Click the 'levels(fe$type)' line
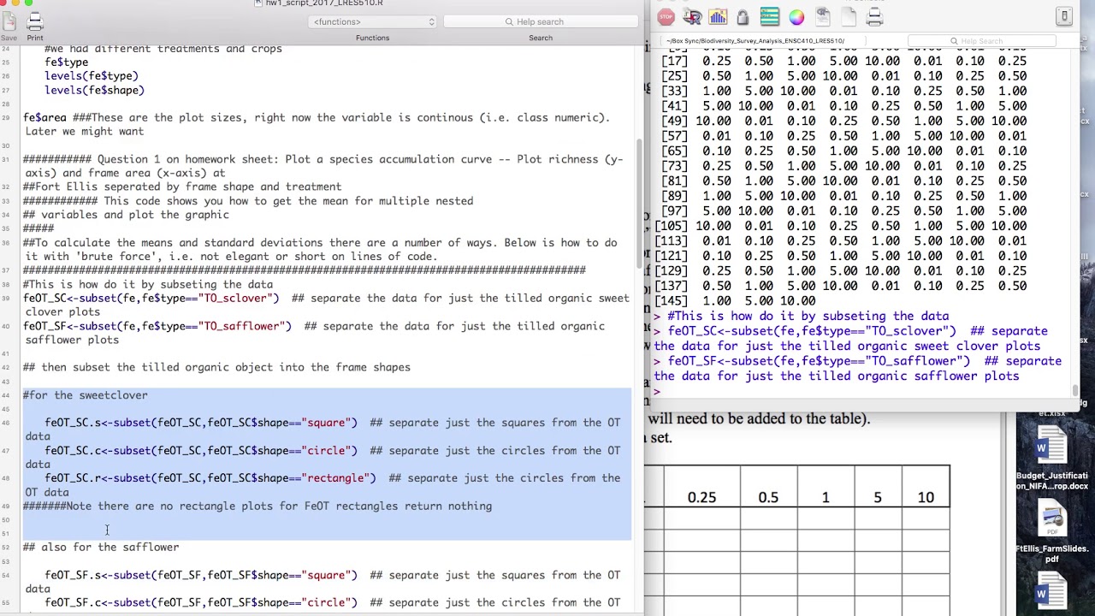 click(92, 76)
